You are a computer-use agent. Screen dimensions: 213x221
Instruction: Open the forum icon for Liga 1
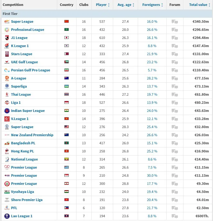(x=175, y=103)
